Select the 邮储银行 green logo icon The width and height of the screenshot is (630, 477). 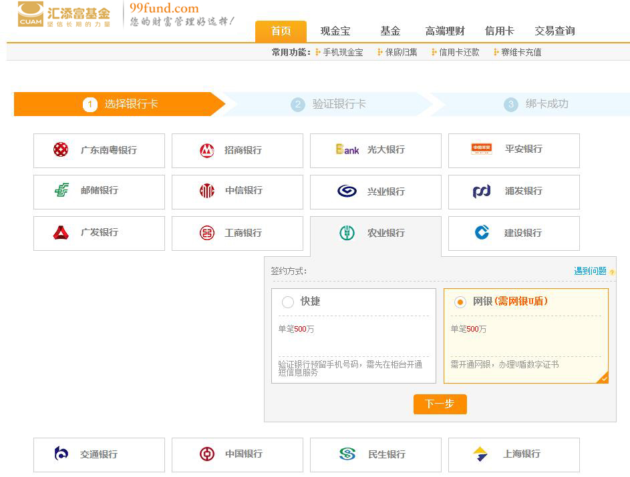[x=61, y=191]
